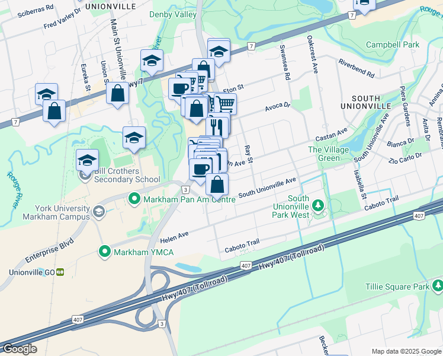Click the Bill Crothers Secondary School label
Screen dimensions: 443x356
click(127, 175)
